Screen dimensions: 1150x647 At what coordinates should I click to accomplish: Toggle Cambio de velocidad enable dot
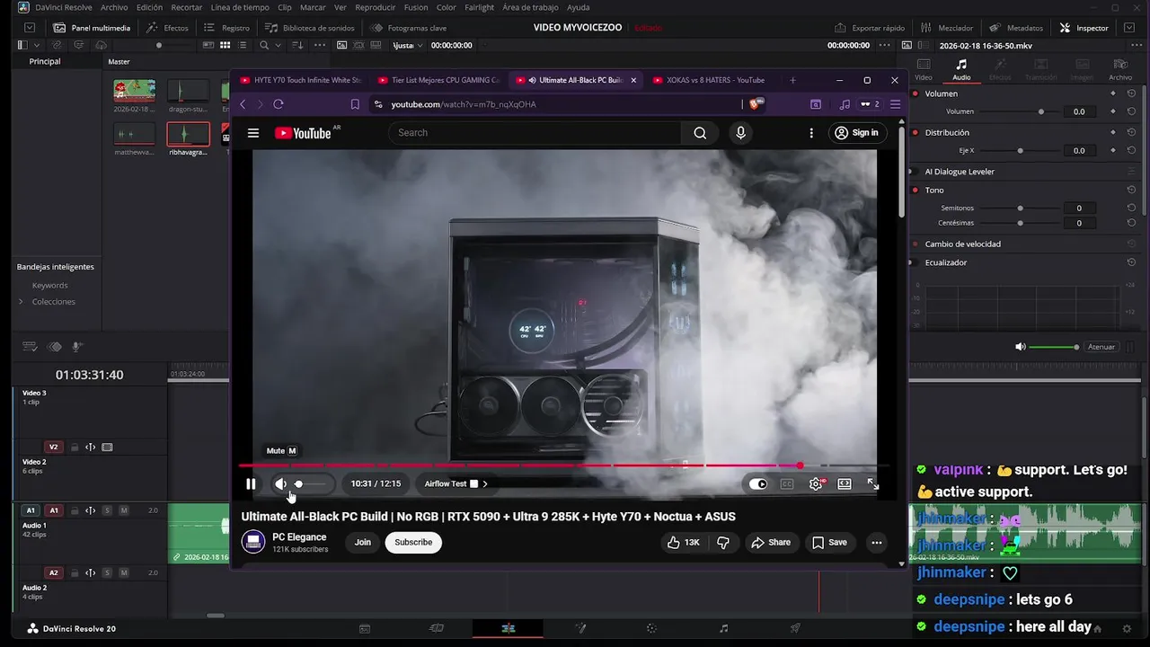coord(916,244)
